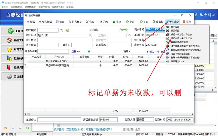This screenshot has height=136, width=218.
Task: Click 引入新增 in the toolbar
Action: click(x=45, y=22)
